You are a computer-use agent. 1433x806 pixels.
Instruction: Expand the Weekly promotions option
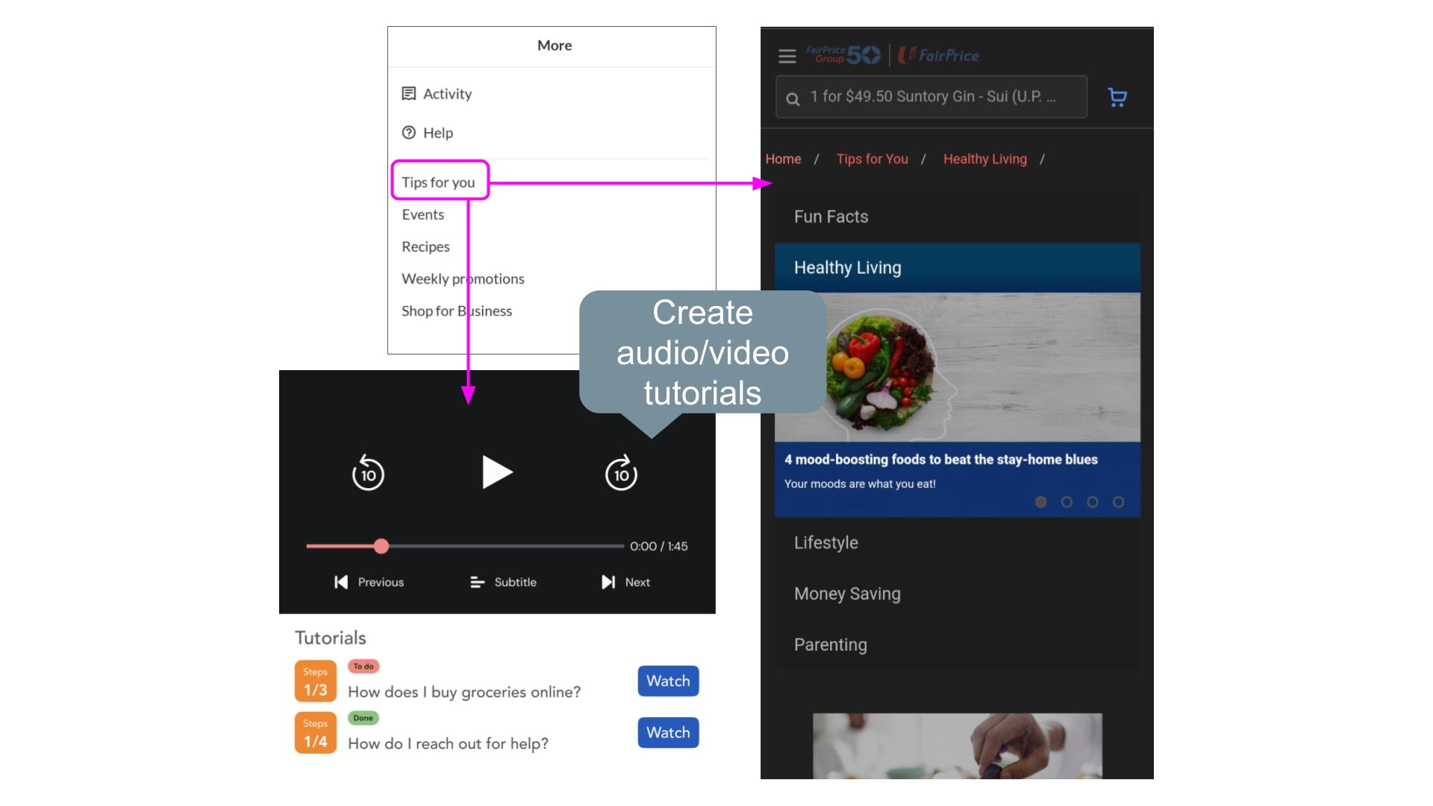point(463,278)
